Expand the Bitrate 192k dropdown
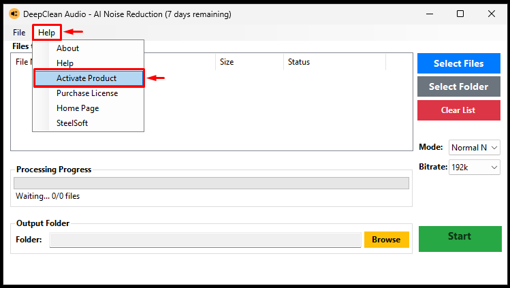This screenshot has height=288, width=510. (474, 167)
